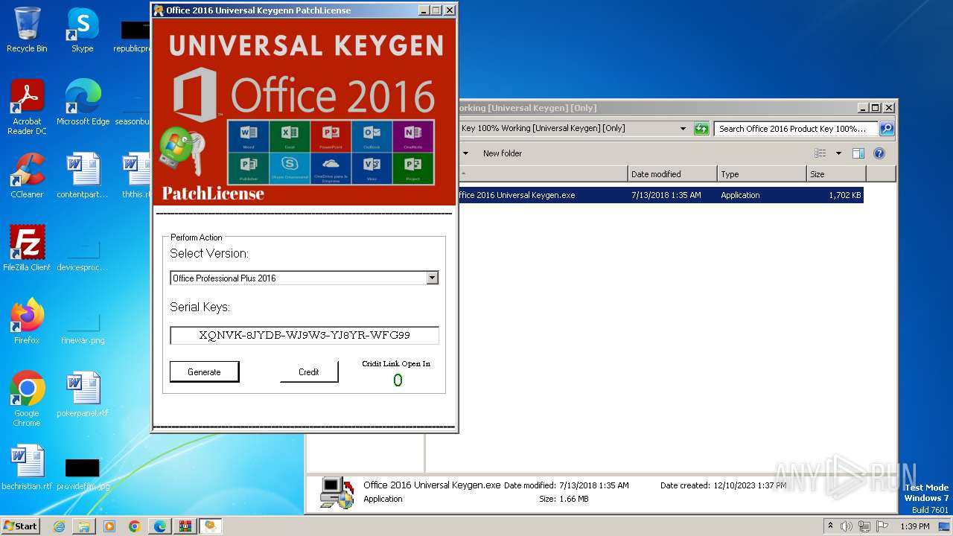Click the taskbar clock showing 1:39 PM
953x536 pixels.
pyautogui.click(x=914, y=526)
